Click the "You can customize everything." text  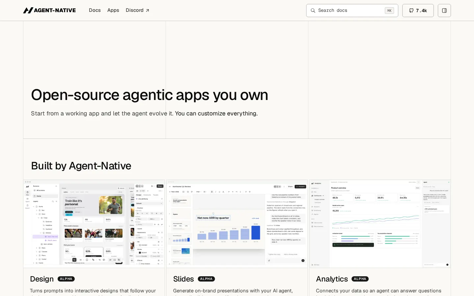point(216,113)
